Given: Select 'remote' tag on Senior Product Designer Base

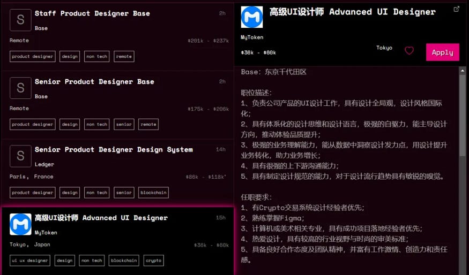Looking at the screenshot, I should (148, 125).
